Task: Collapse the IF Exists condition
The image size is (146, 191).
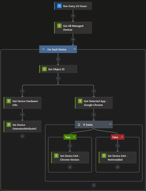Action: [x=110, y=124]
